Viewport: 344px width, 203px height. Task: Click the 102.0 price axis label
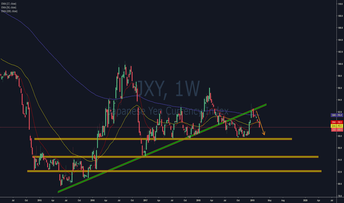tap(340, 52)
